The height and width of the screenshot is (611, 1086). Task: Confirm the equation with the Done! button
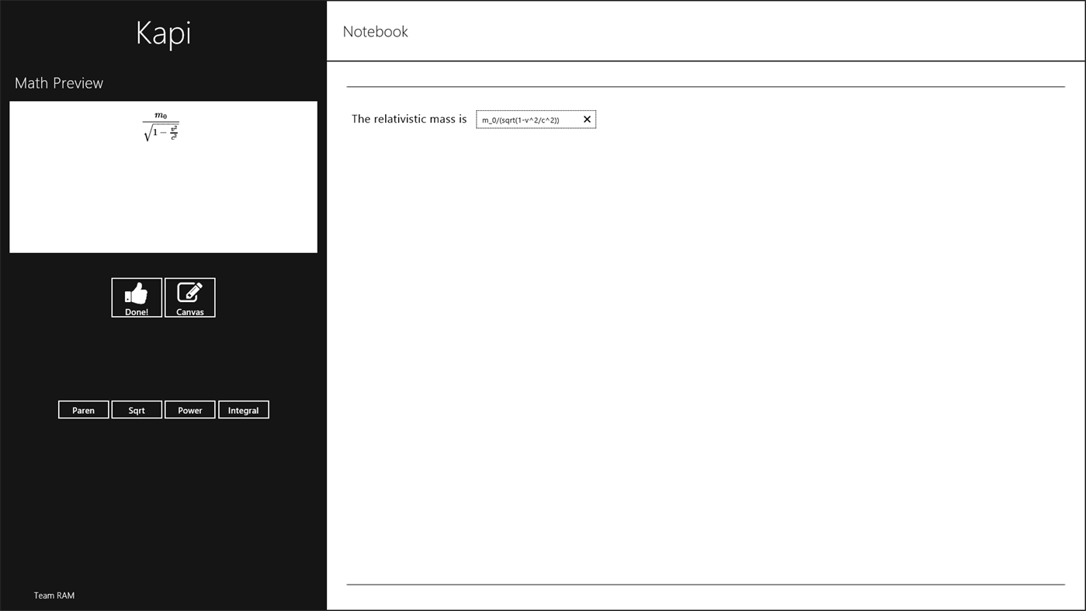point(136,297)
